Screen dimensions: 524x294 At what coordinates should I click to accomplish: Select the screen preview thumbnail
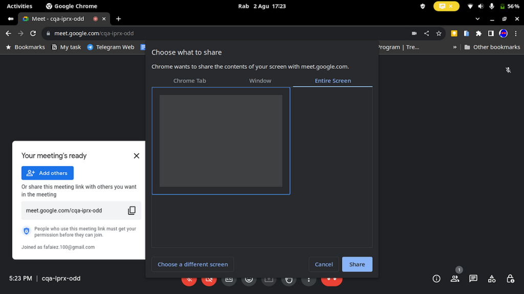[221, 141]
